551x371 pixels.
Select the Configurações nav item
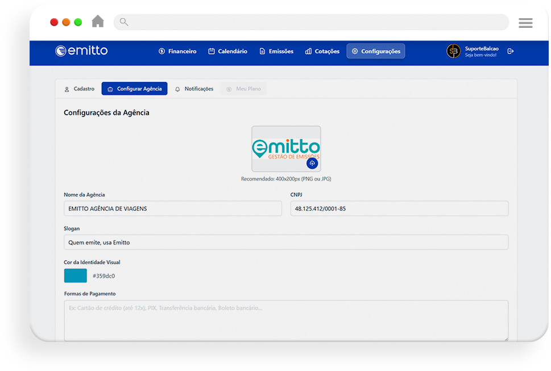pos(375,51)
